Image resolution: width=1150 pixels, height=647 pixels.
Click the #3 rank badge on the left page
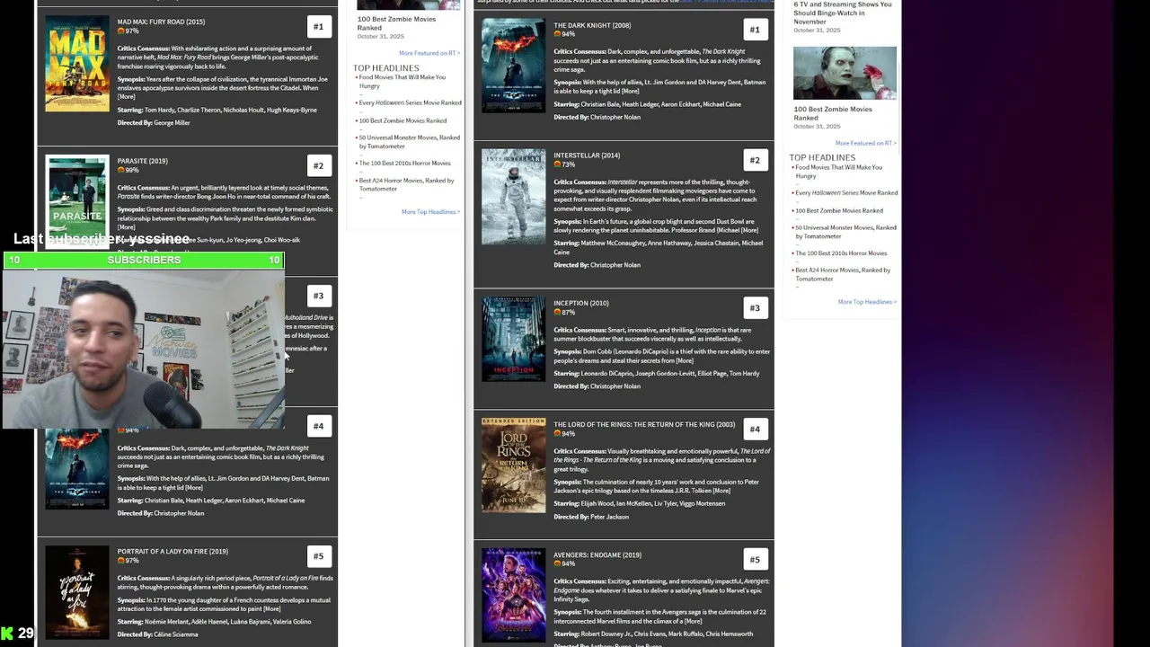tap(318, 296)
